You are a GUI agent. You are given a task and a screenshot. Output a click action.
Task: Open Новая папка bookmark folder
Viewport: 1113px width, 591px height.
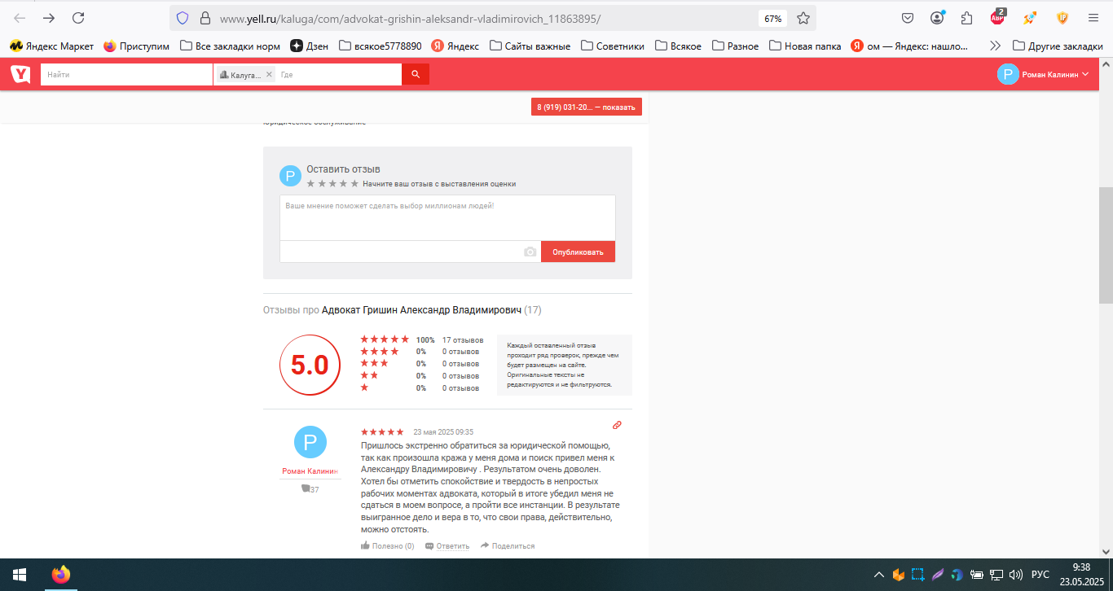805,46
